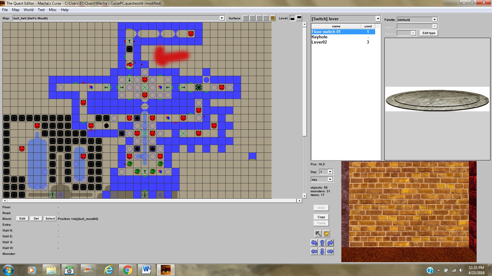
Task: Open the Palette dropdown
Action: [x=434, y=20]
